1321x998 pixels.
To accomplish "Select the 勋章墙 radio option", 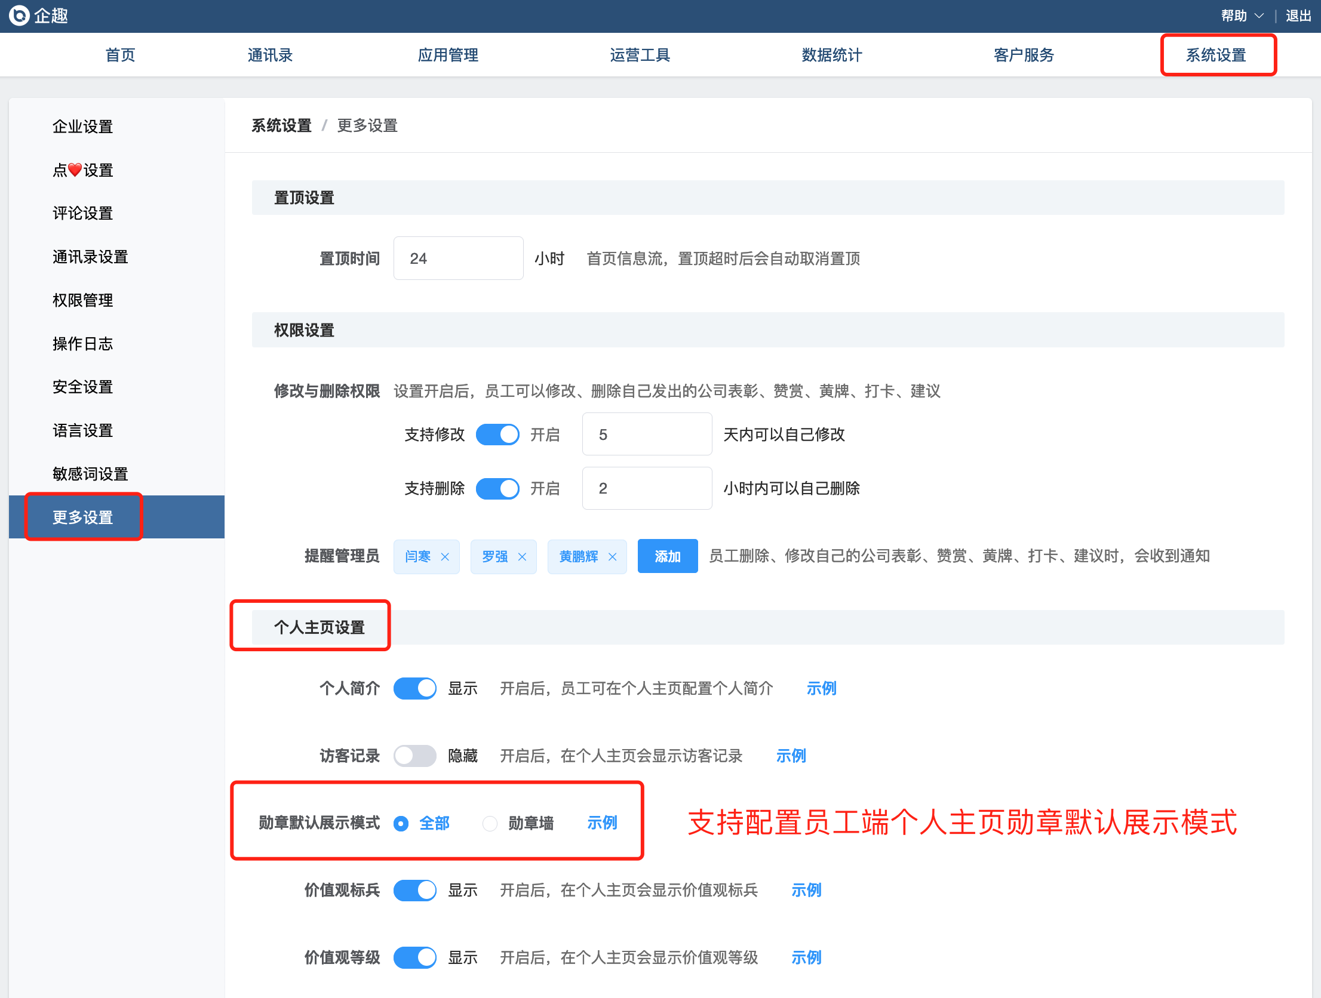I will (490, 824).
